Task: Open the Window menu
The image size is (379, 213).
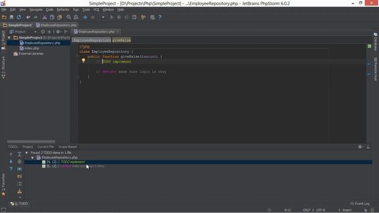Action: click(108, 9)
